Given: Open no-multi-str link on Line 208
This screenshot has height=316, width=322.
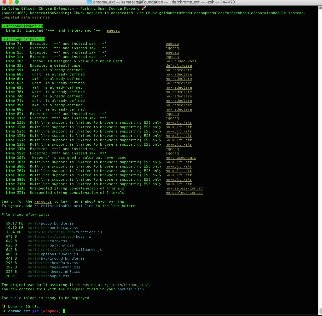Looking at the screenshot, I should 179,175.
